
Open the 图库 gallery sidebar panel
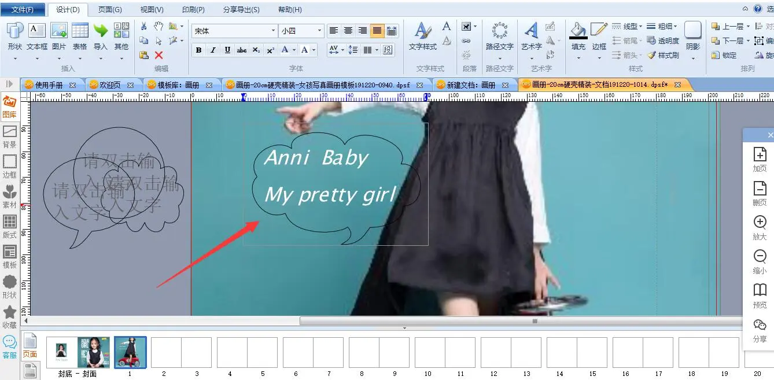click(10, 106)
